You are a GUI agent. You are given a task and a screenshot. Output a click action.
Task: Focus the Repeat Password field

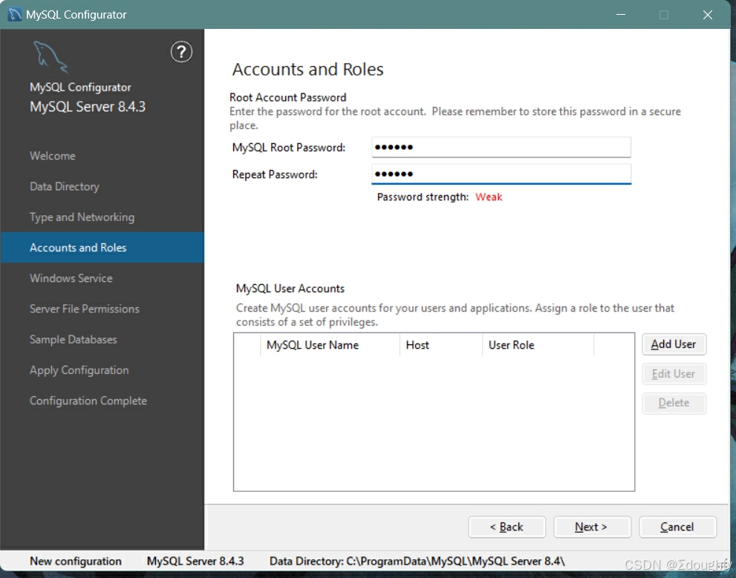pyautogui.click(x=501, y=174)
